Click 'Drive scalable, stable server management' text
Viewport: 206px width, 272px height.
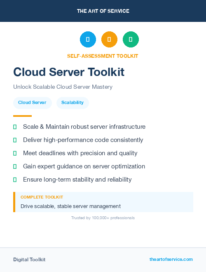(x=70, y=206)
